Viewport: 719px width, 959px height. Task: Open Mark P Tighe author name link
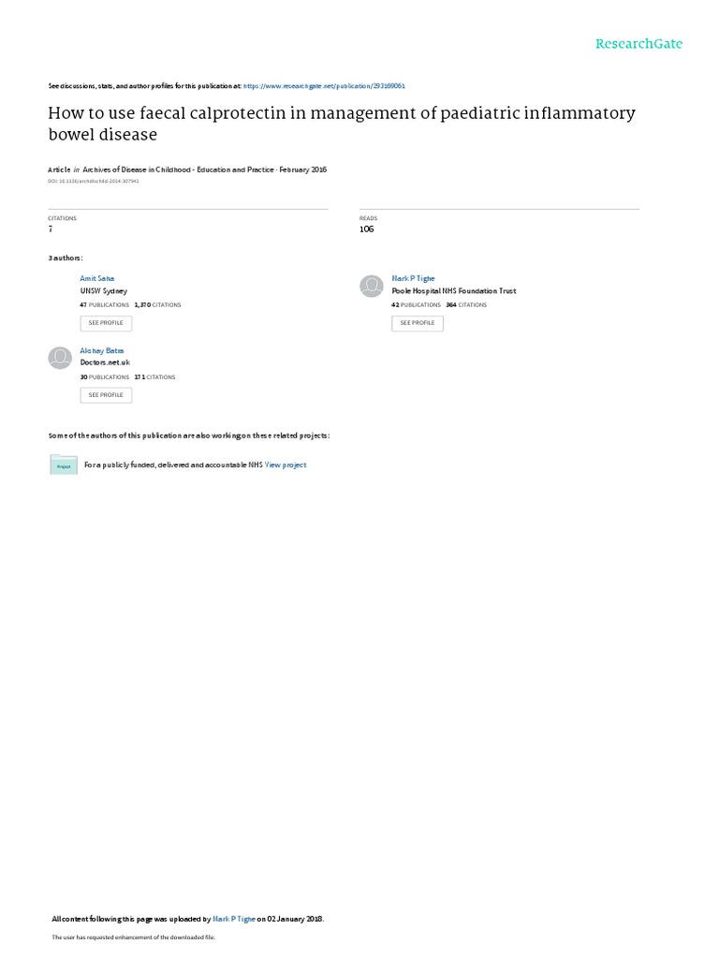413,278
